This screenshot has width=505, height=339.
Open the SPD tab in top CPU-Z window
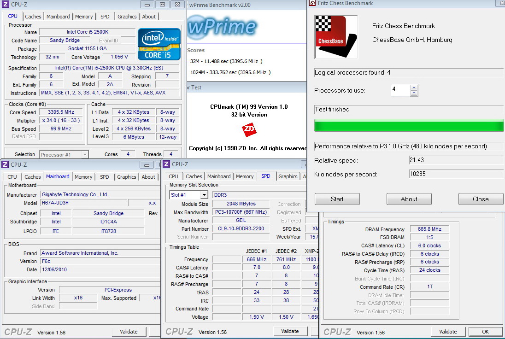(105, 17)
